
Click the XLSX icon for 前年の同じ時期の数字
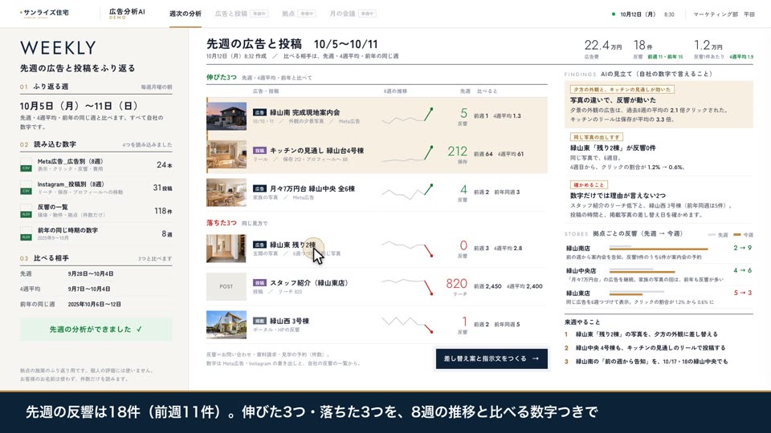click(x=26, y=234)
